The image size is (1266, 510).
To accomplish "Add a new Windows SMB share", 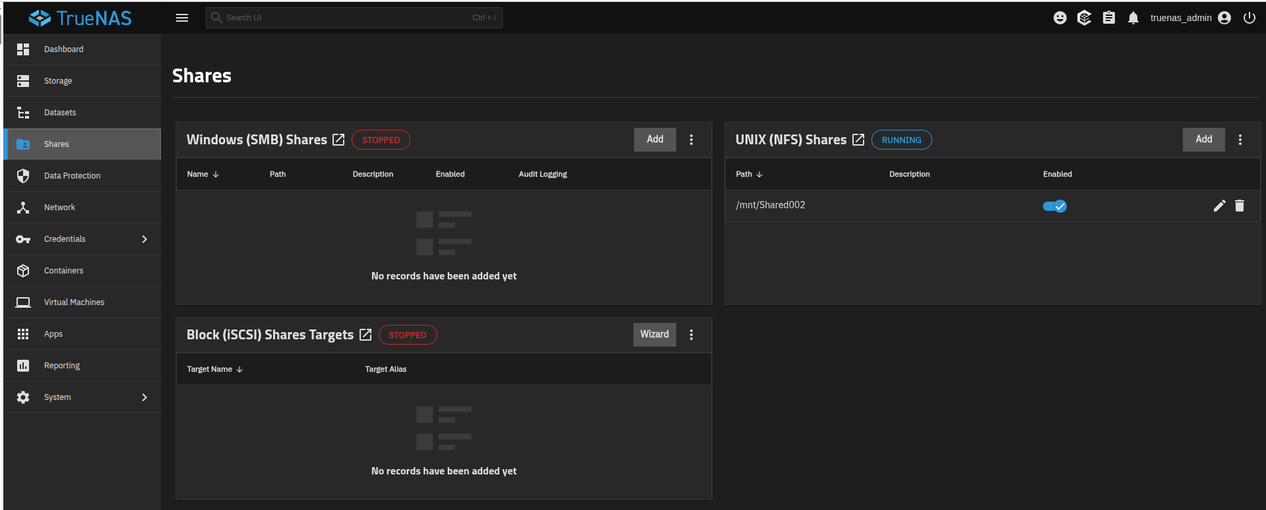I will point(654,140).
